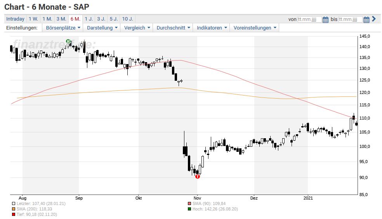Open the Voreinstellungen dropdown
The image size is (382, 219).
click(x=255, y=28)
